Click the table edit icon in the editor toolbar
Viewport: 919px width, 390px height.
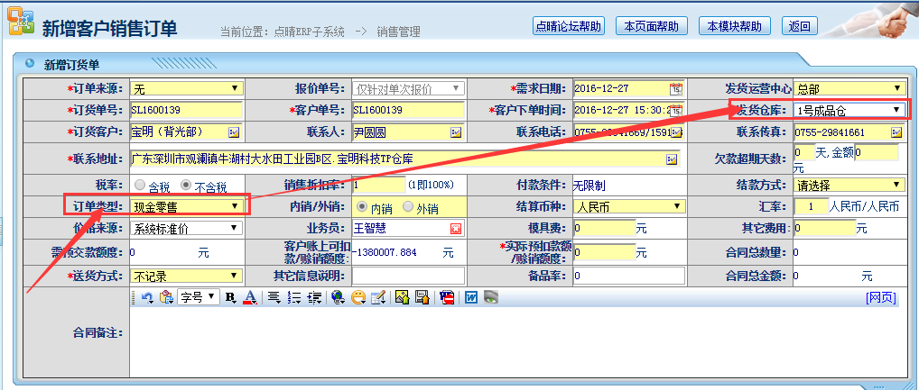[x=378, y=297]
